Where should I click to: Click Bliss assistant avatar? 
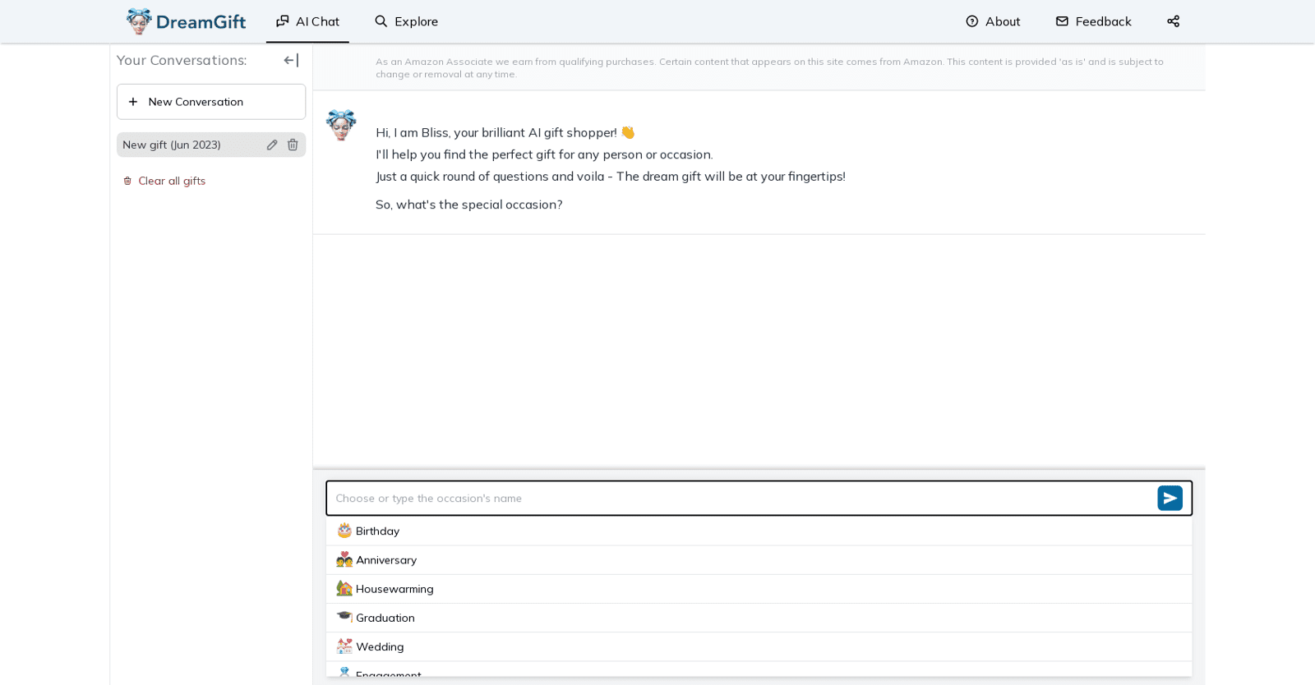341,125
